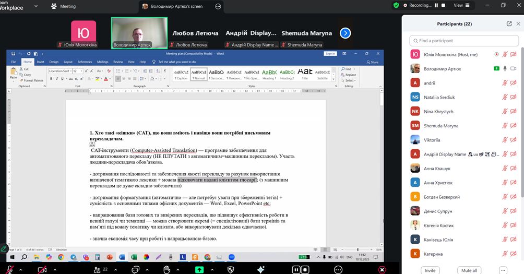Click the red End meeting icon
524x274 pixels.
click(x=382, y=269)
